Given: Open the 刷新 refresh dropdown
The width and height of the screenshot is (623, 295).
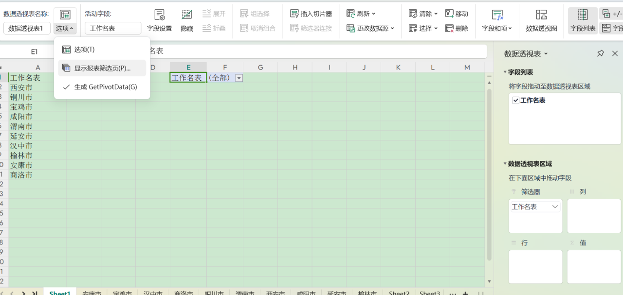Looking at the screenshot, I should [x=361, y=14].
